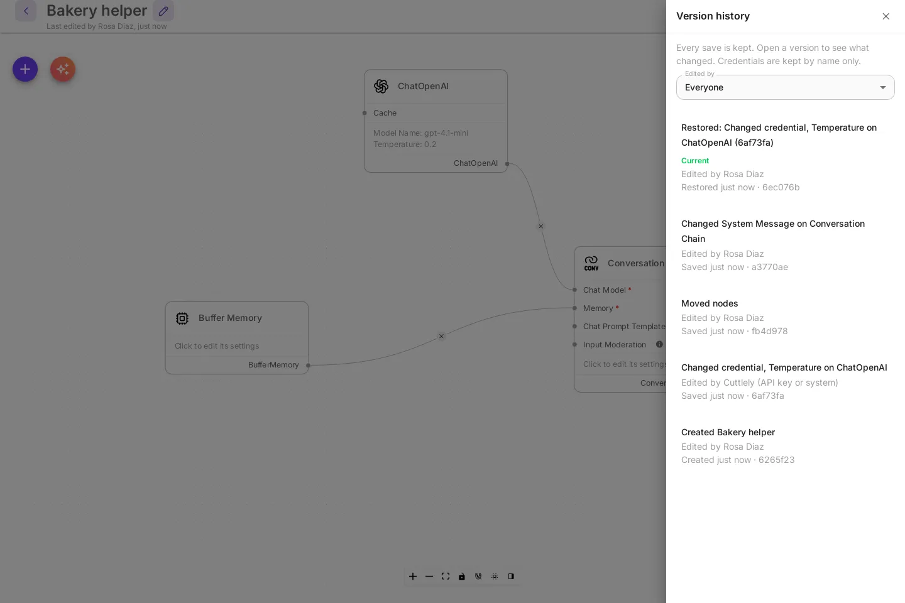Click the Chat Prompt Template input anchor

point(574,326)
